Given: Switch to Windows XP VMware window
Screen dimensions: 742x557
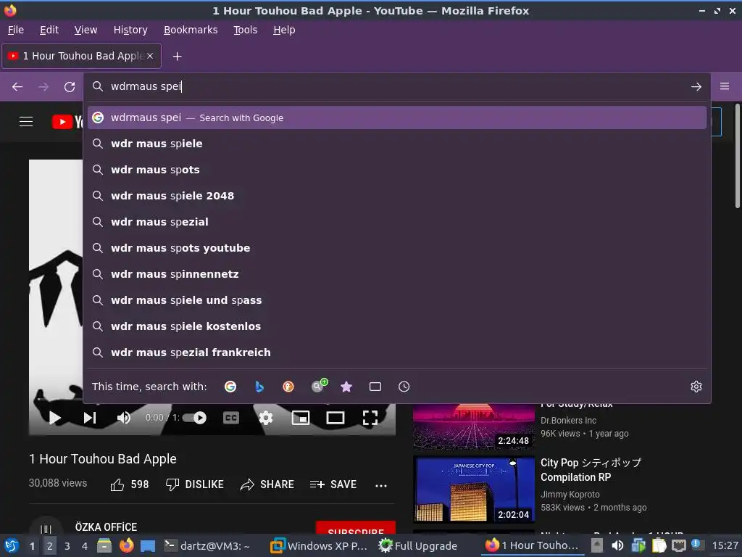Looking at the screenshot, I should pos(319,546).
